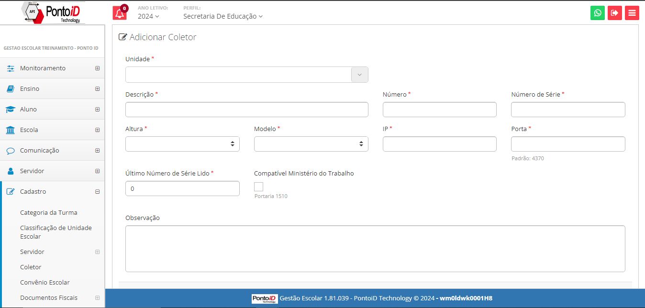Click the Ensino book icon
This screenshot has height=308, width=645.
click(11, 89)
